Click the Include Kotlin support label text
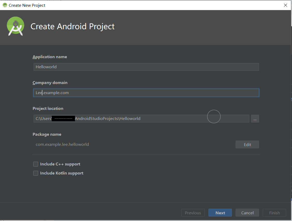 coord(62,173)
